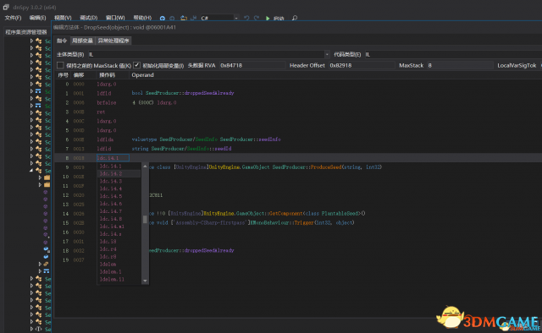Click the brfalse opcode in row 2
Viewport: 542px width, 333px height.
point(107,102)
